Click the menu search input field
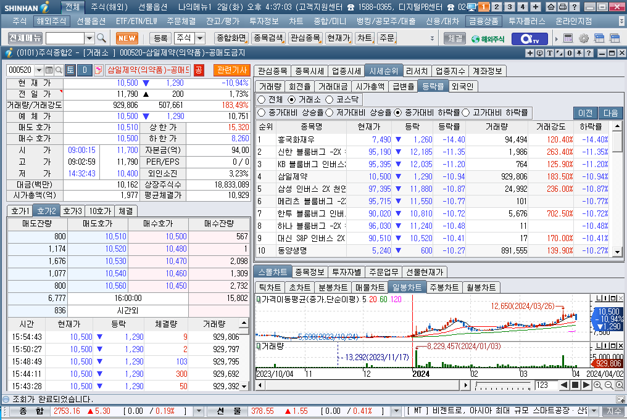Screen dimensions: 627x420 [65, 38]
